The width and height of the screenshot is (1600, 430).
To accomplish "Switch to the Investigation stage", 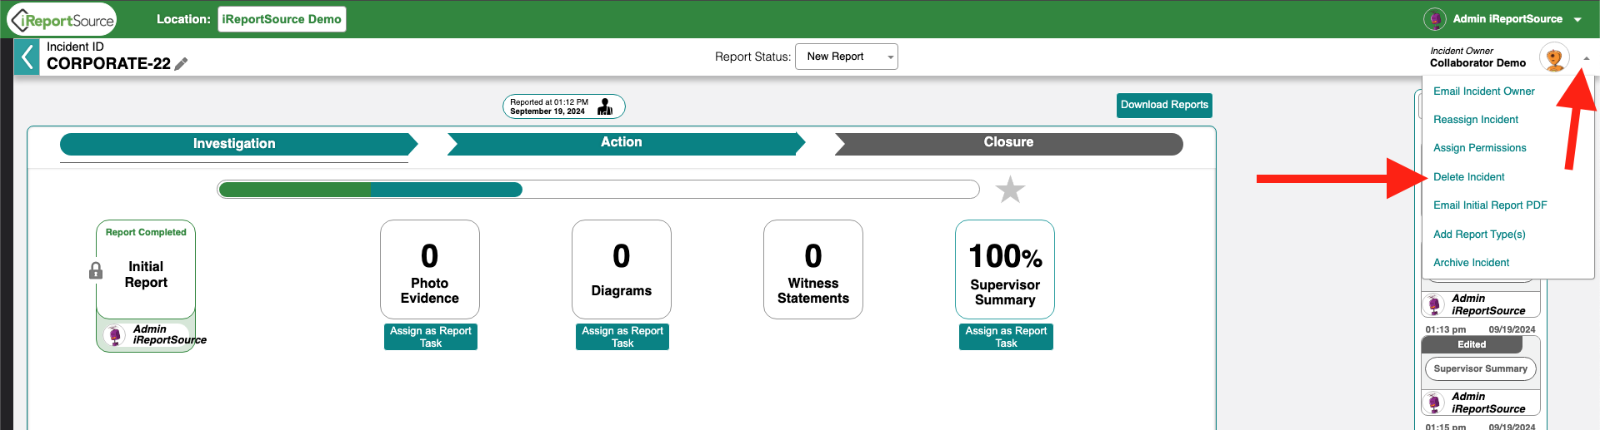I will coord(238,144).
